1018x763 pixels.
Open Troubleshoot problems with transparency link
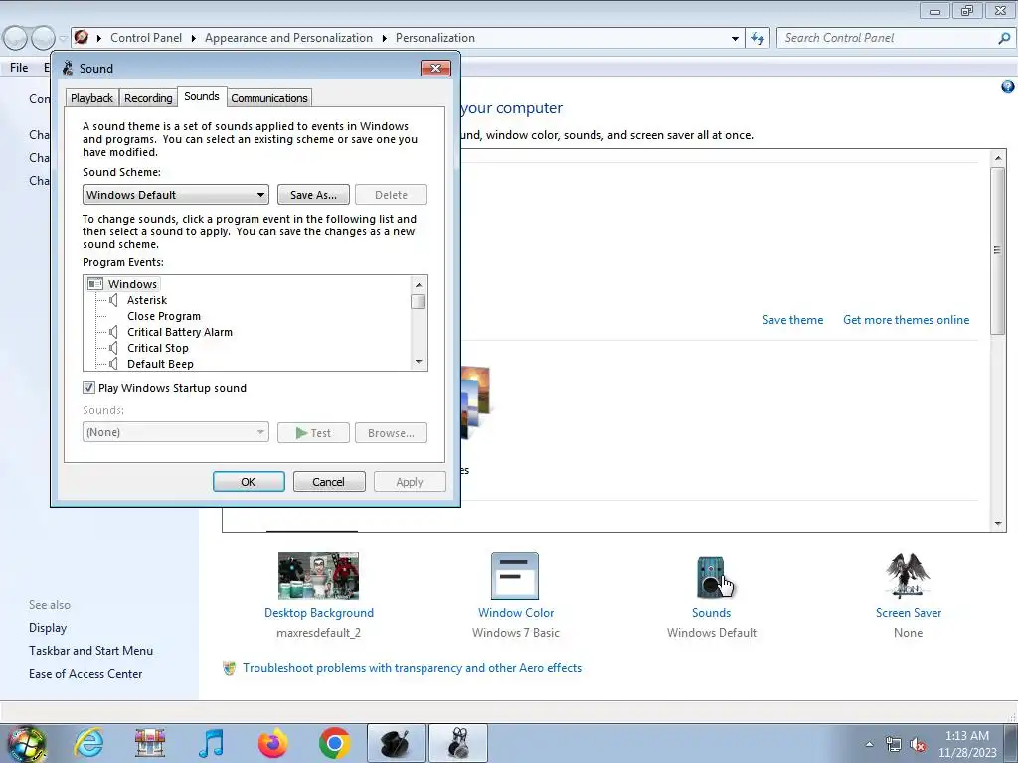[413, 668]
